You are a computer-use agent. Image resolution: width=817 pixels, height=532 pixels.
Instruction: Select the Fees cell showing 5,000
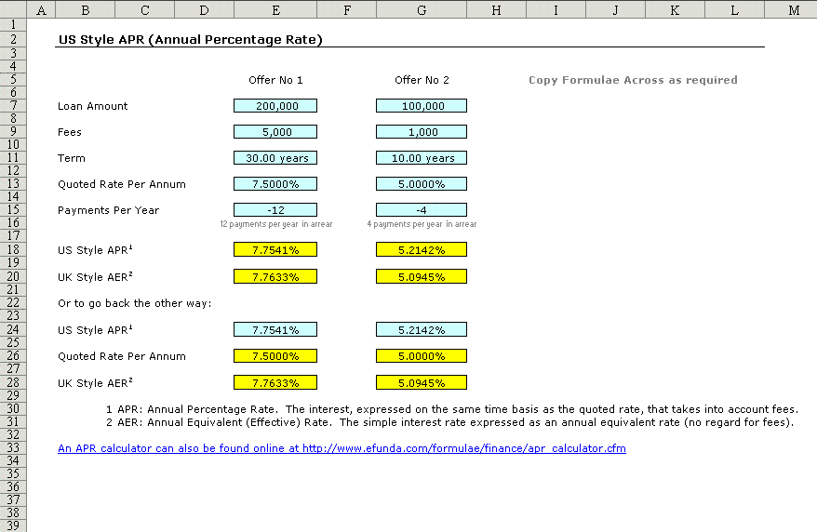click(x=275, y=132)
